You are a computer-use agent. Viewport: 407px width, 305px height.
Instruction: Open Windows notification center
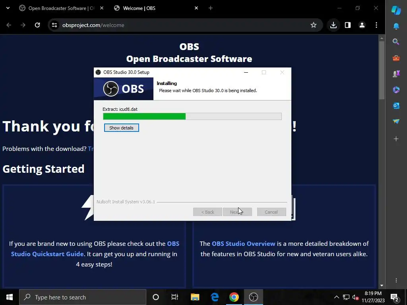point(395,297)
